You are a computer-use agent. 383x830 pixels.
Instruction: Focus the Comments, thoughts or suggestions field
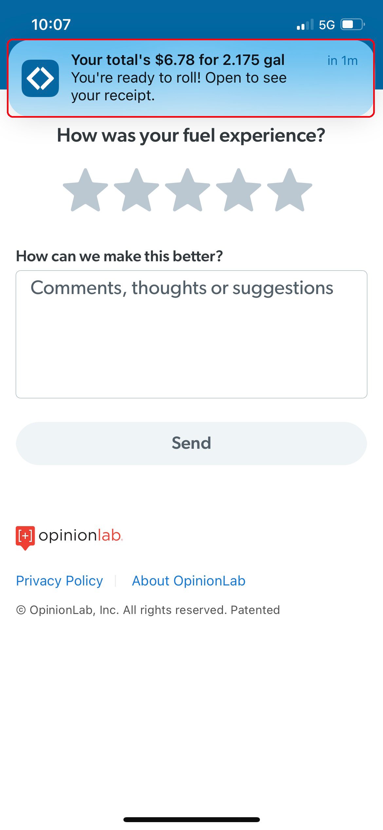pos(191,334)
